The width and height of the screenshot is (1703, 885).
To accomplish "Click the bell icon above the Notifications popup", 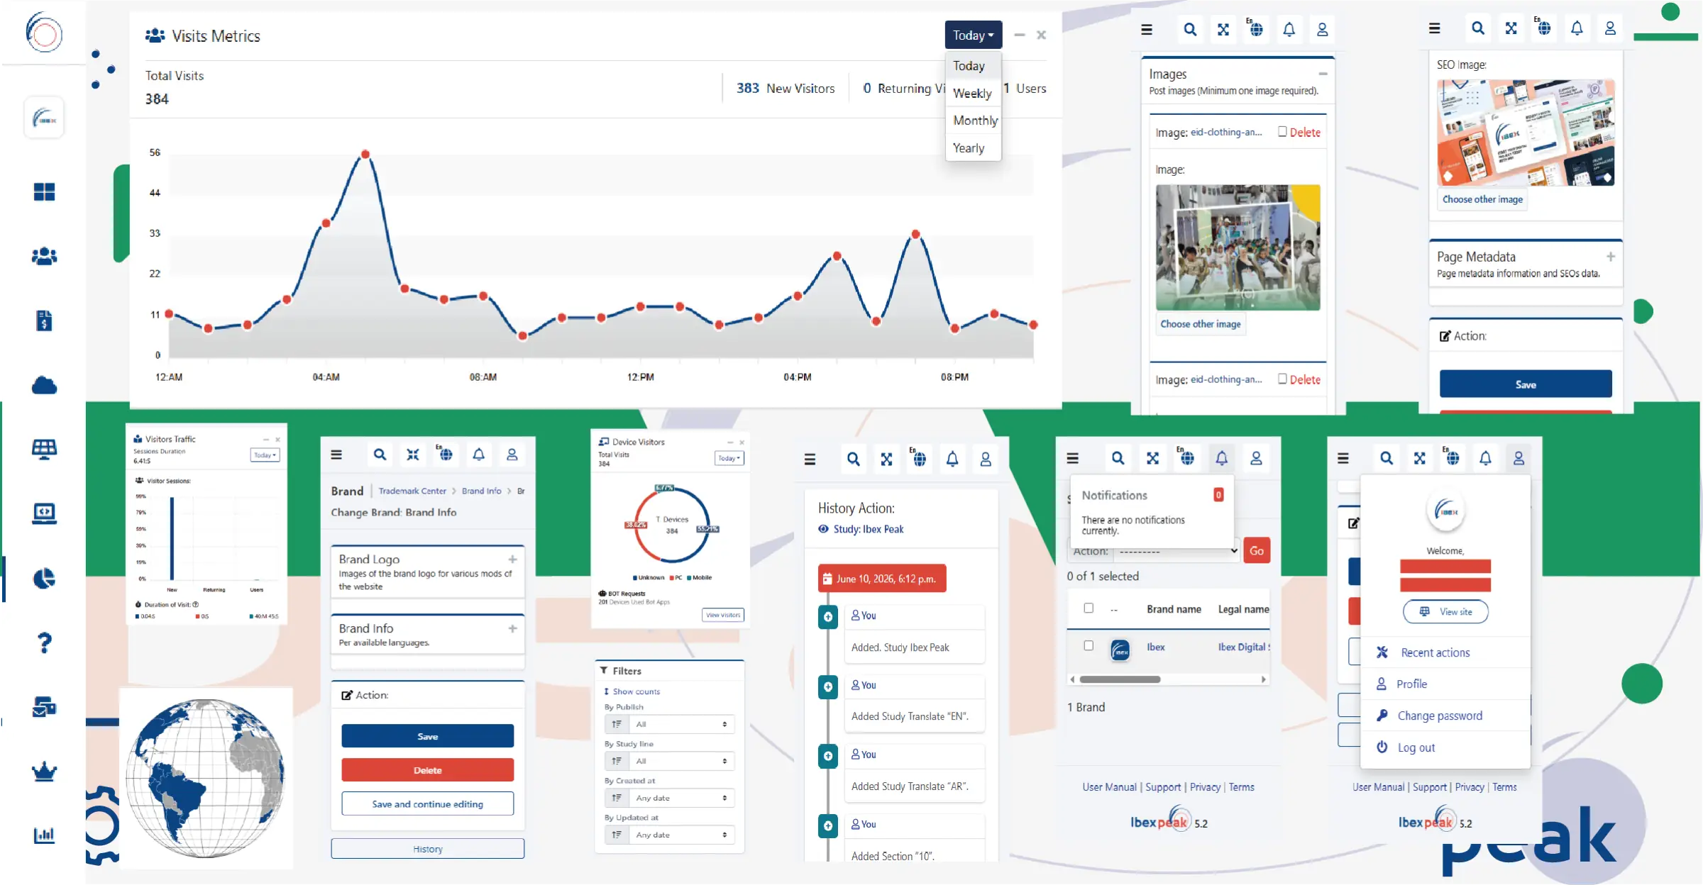I will pyautogui.click(x=1221, y=458).
